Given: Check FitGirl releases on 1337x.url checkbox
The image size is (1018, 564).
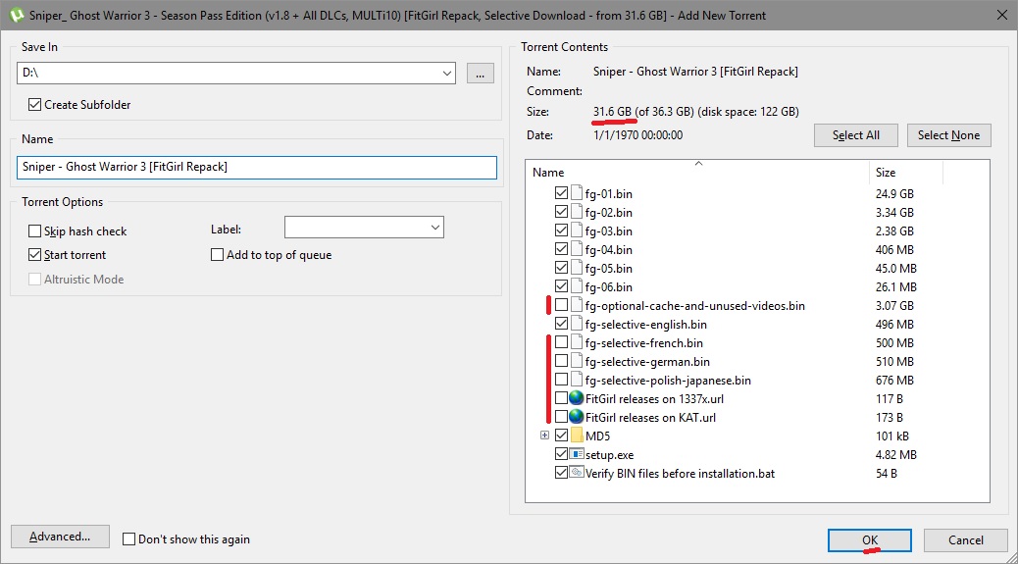Looking at the screenshot, I should pos(562,398).
